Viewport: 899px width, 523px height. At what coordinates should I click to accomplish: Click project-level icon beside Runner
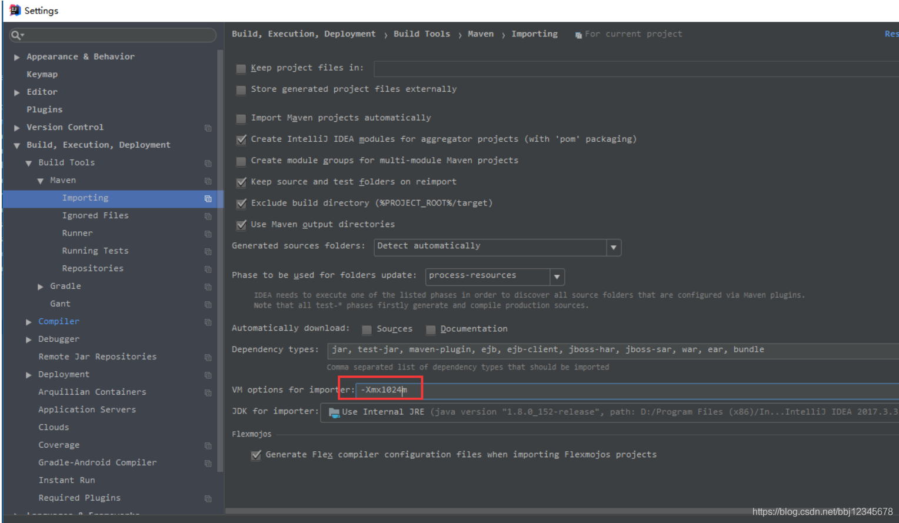click(x=208, y=234)
